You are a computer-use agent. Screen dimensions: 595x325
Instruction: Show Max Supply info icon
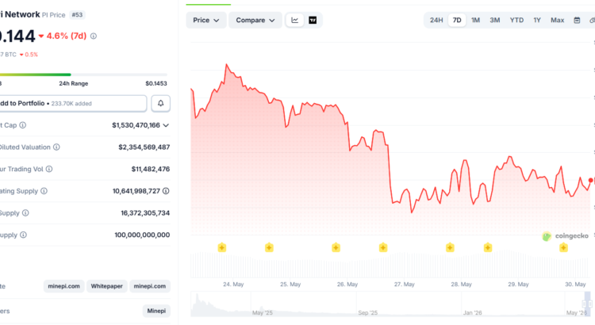[23, 235]
